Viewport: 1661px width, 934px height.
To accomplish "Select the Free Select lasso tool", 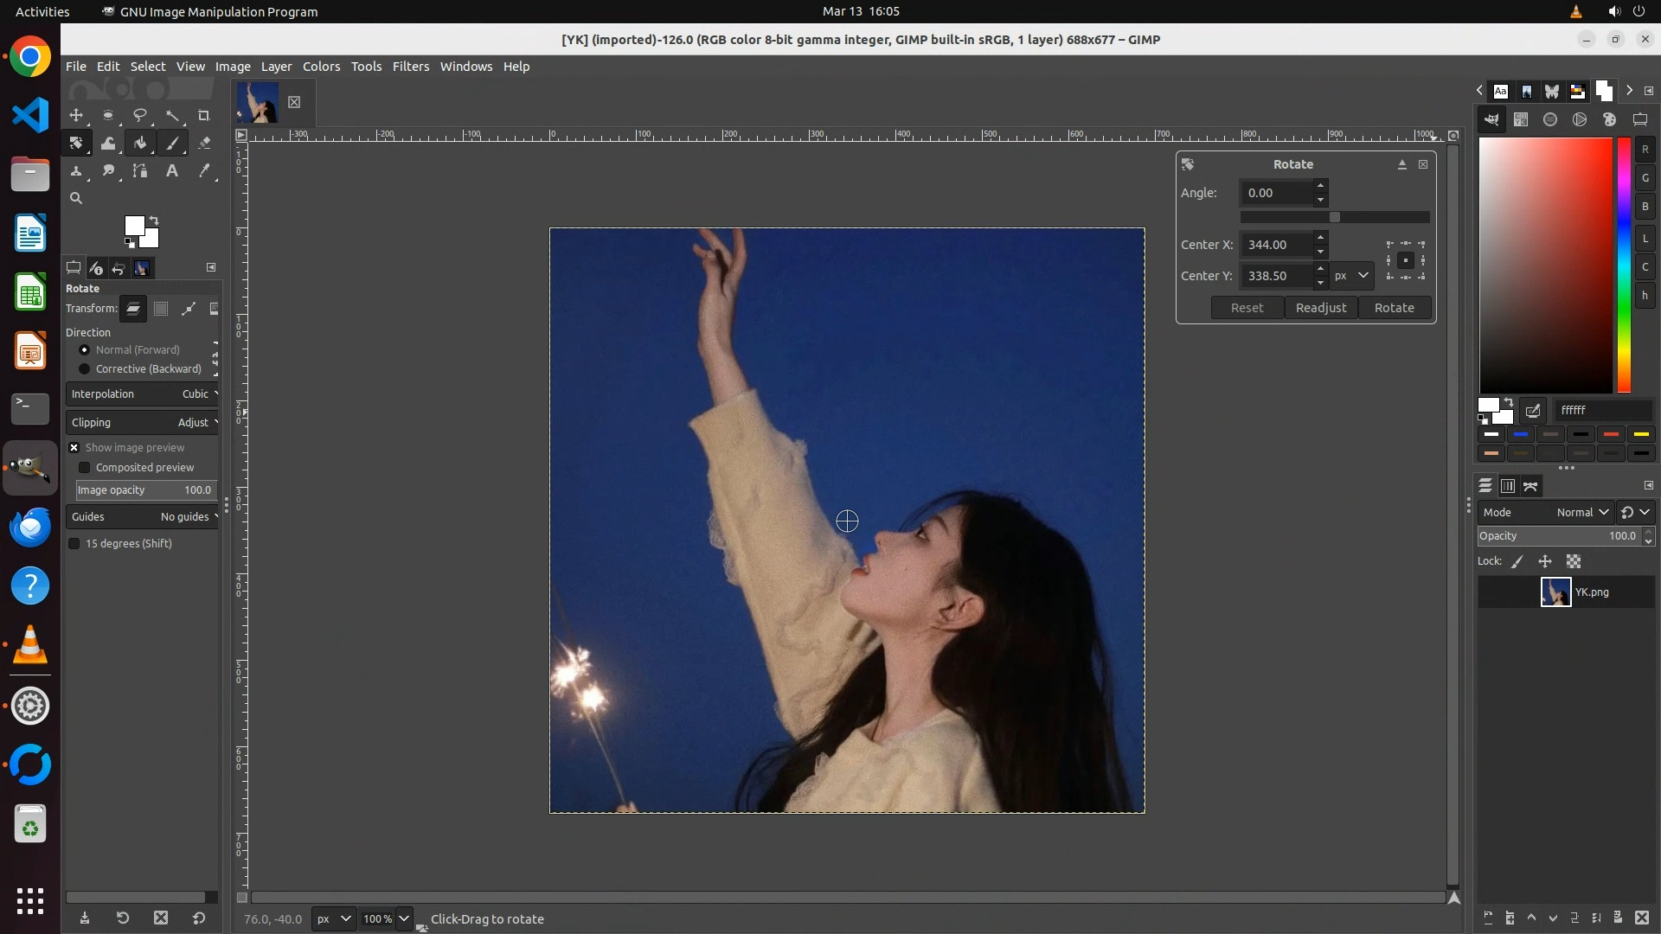I will pyautogui.click(x=140, y=116).
